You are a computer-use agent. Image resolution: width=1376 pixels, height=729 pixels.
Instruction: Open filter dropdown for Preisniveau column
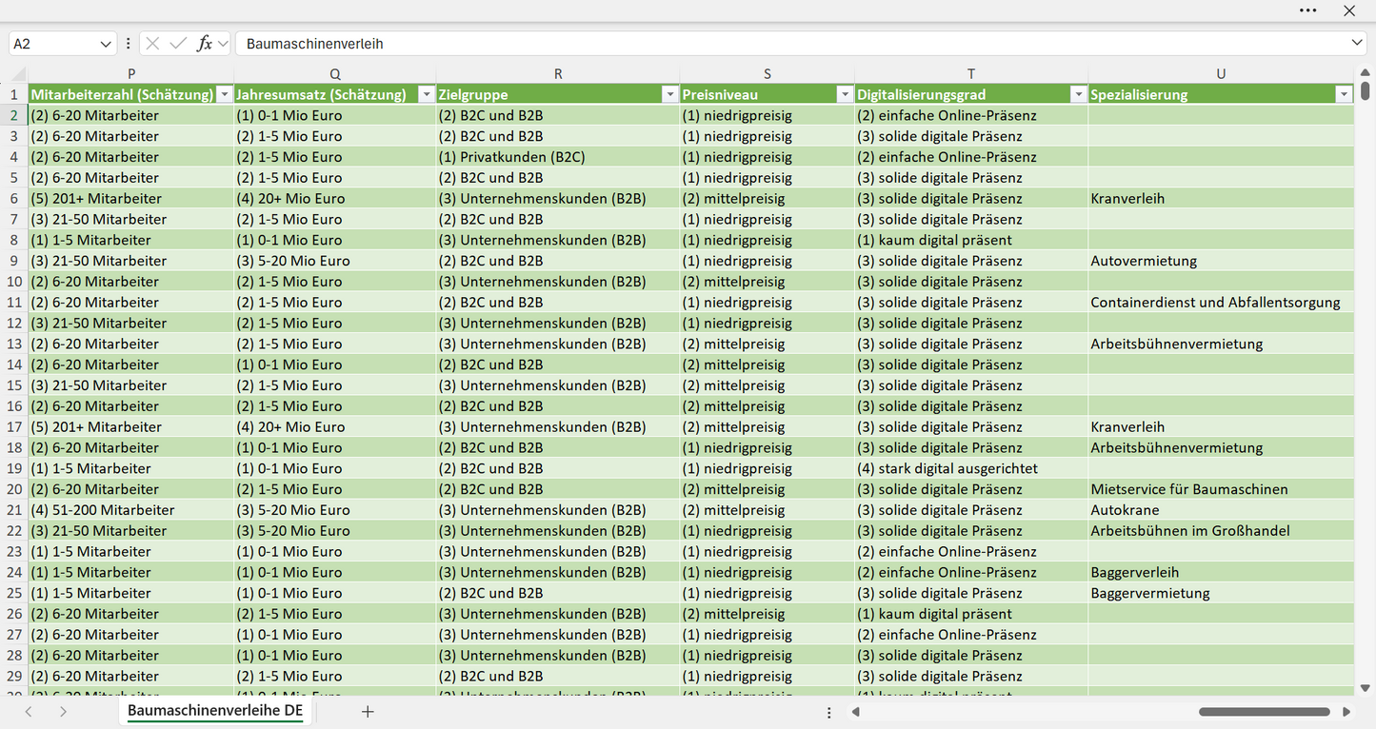845,94
